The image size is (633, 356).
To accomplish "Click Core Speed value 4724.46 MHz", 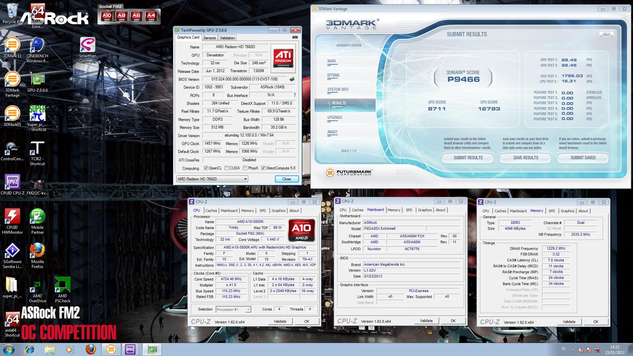I will coord(231,279).
